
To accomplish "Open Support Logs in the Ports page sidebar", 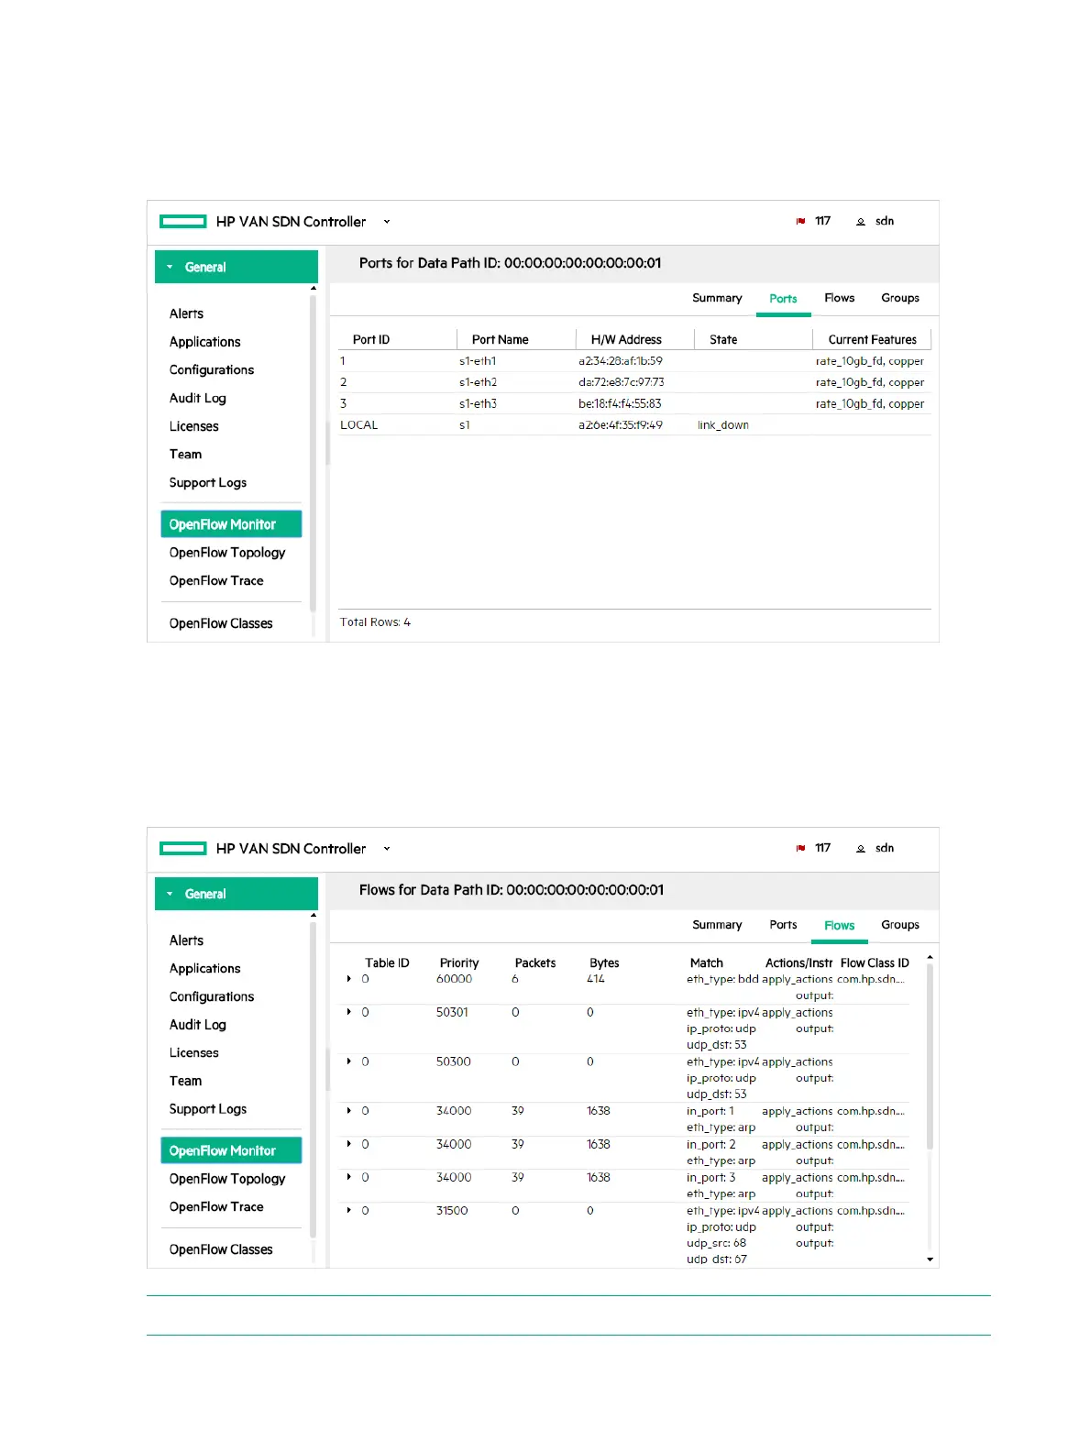I will tap(207, 483).
